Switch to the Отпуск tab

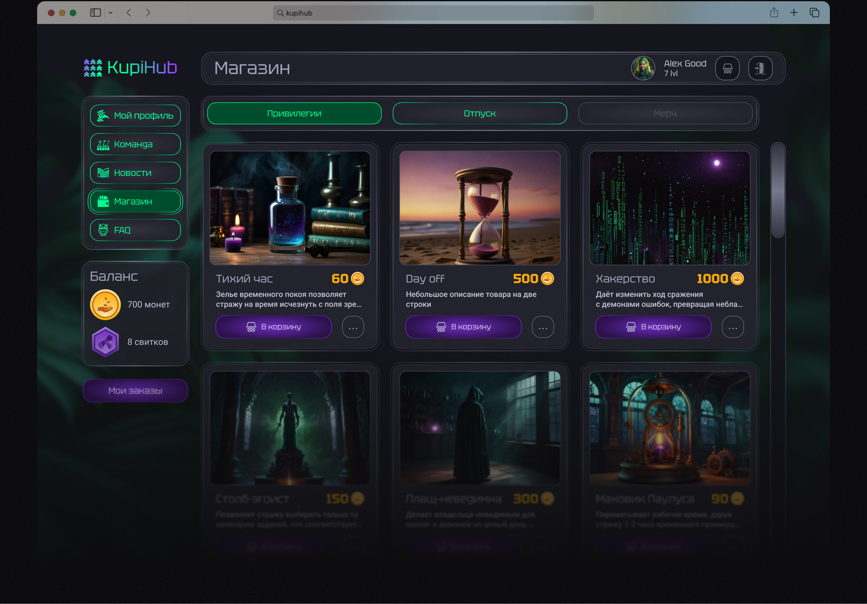click(480, 114)
